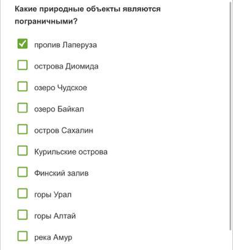The height and width of the screenshot is (250, 233).
Task: Select the озеро Байкал checkbox
Action: (x=23, y=108)
